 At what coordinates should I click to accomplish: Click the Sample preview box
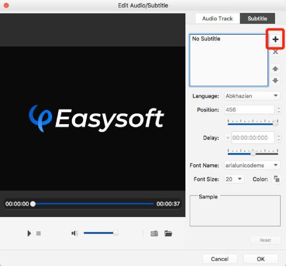click(235, 211)
